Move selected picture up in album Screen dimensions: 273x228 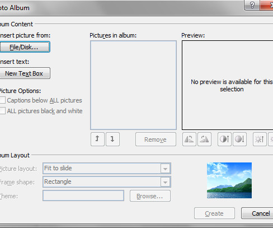click(x=97, y=139)
